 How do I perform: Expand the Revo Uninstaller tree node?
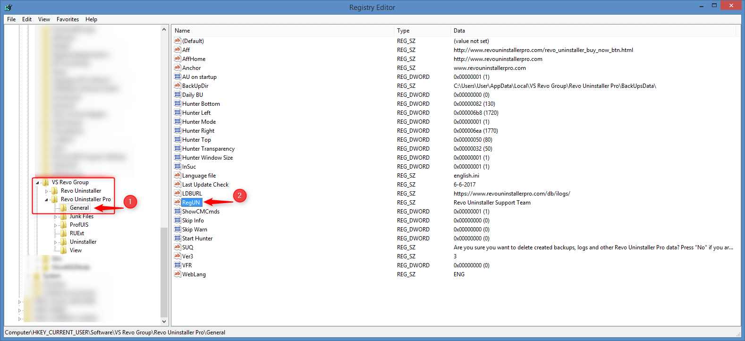[46, 191]
